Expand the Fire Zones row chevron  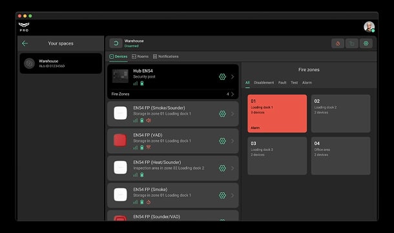[x=233, y=94]
